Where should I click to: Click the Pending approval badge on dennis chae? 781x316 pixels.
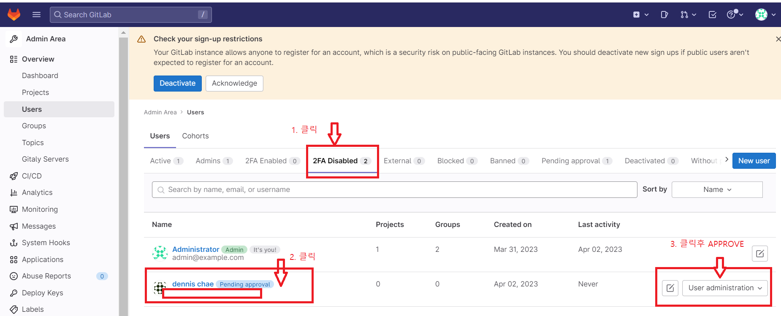coord(245,284)
